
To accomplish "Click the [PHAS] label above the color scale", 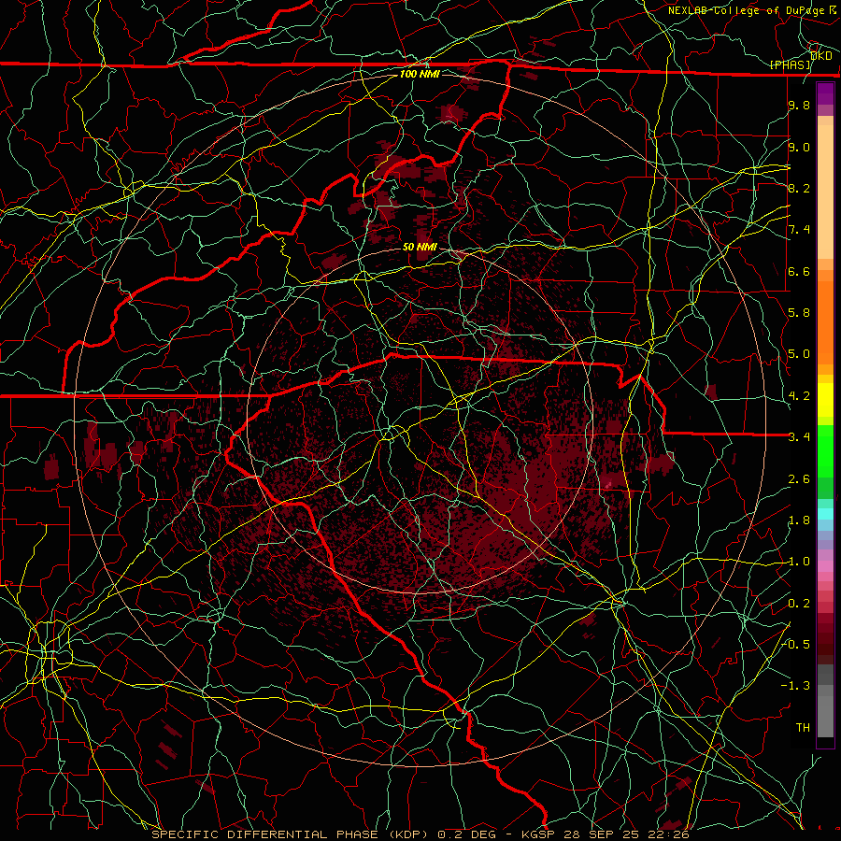I will pyautogui.click(x=790, y=65).
